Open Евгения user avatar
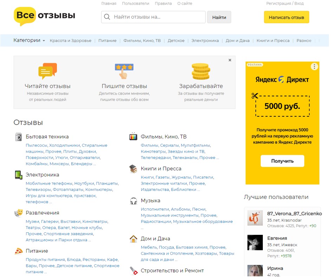Viewport: 331px width, 277px height. [x=255, y=243]
